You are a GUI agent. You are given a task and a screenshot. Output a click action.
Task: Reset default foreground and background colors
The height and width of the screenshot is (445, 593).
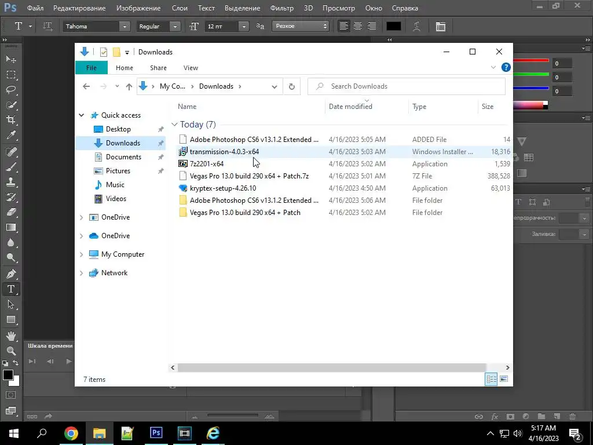tap(5, 363)
